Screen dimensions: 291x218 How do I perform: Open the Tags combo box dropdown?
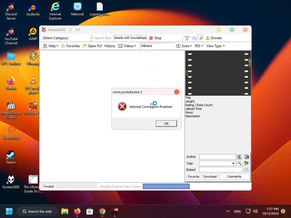(233, 163)
